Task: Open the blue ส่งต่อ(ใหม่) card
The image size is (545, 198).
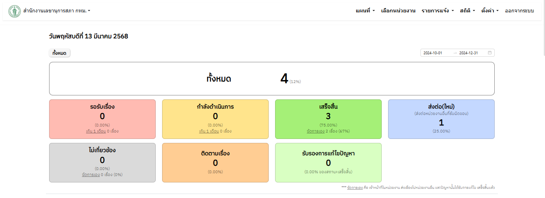Action: (441, 119)
